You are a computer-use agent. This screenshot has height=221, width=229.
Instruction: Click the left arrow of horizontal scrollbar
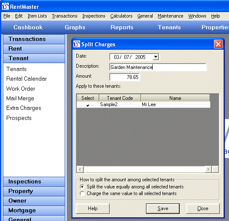80,169
